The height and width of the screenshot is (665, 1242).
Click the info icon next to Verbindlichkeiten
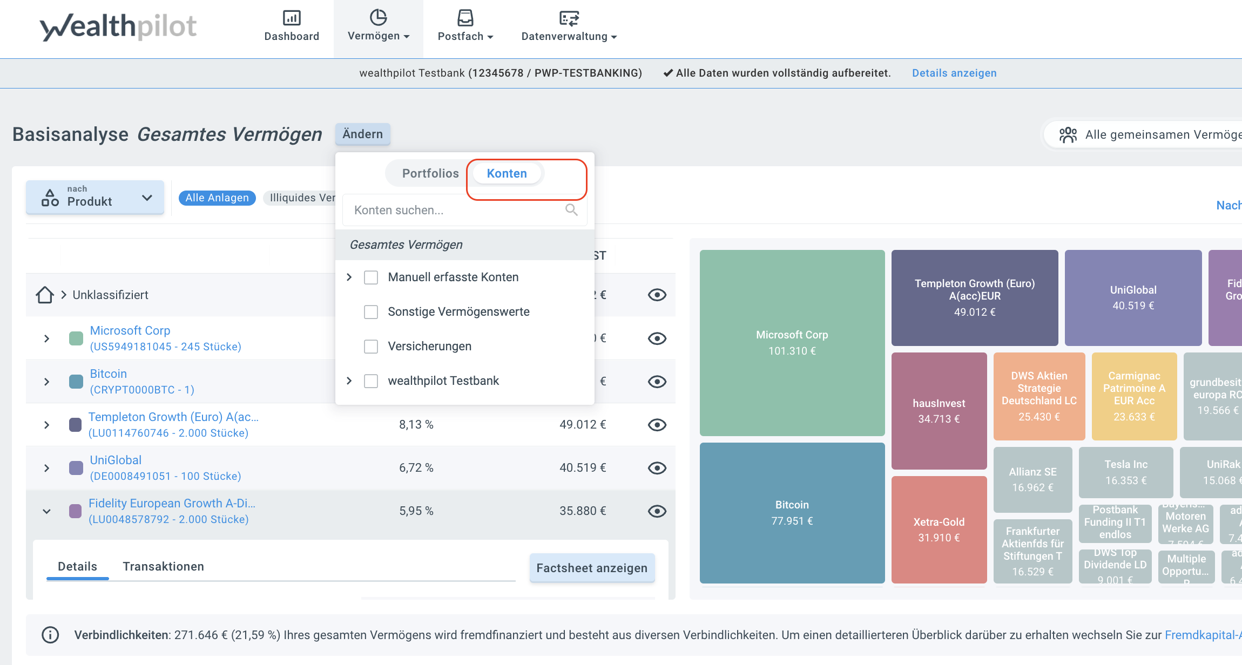click(50, 635)
